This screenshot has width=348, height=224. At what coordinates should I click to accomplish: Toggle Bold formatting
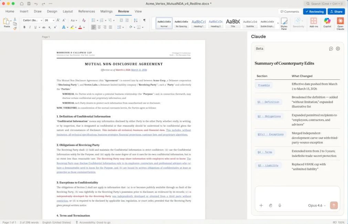pos(24,27)
